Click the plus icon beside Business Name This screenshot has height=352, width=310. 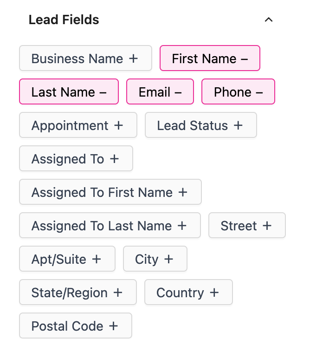pyautogui.click(x=133, y=59)
